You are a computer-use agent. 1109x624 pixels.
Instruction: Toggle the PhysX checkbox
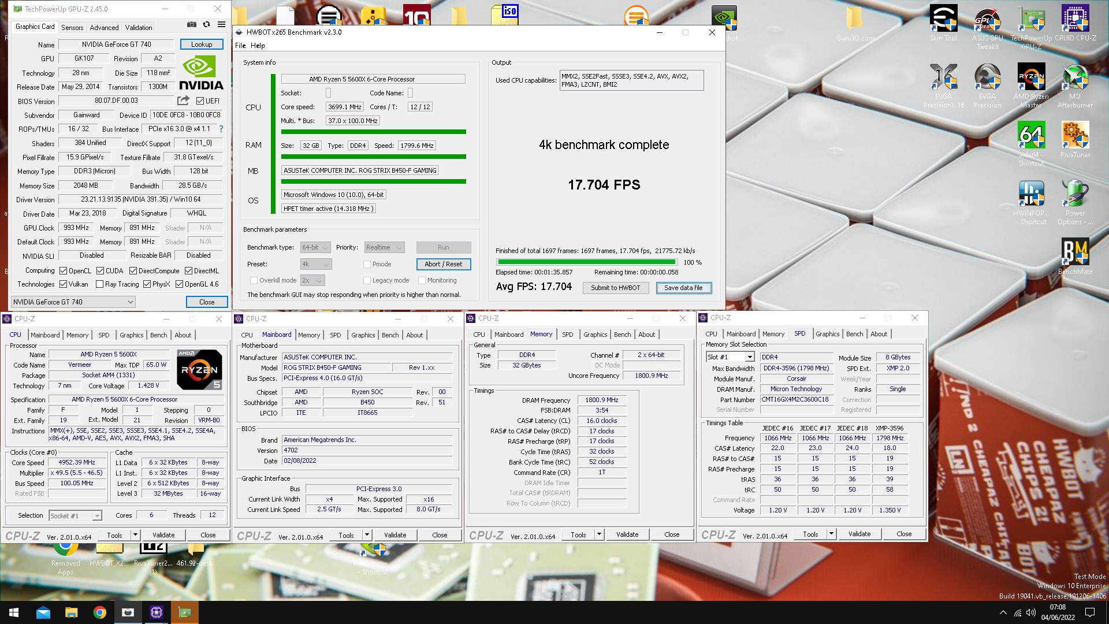[147, 284]
